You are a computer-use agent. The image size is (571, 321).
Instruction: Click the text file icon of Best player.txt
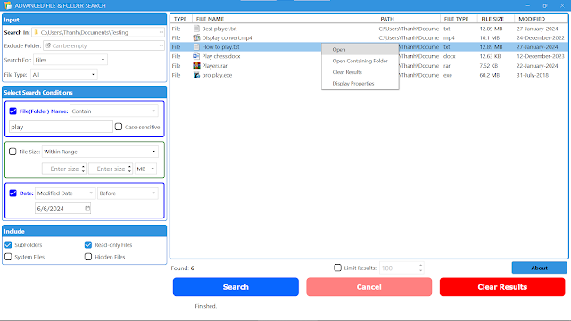(196, 29)
